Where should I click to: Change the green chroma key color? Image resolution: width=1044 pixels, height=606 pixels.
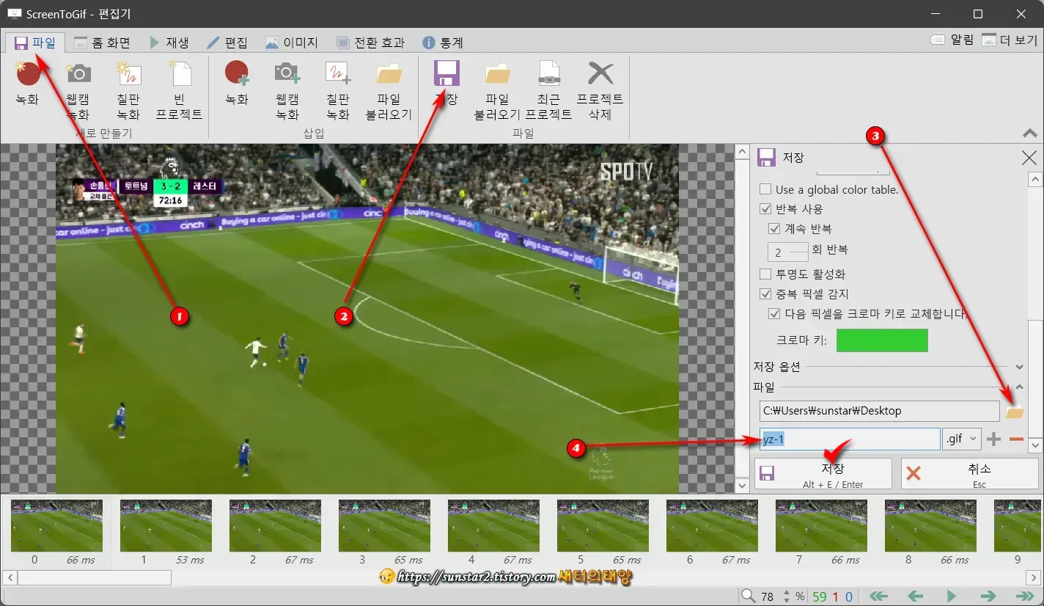[882, 340]
